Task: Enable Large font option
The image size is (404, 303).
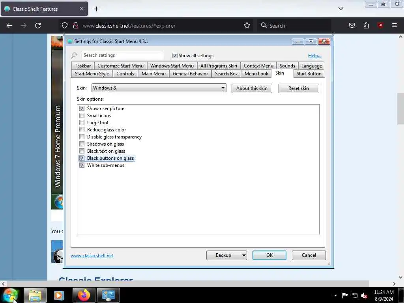Action: [82, 123]
